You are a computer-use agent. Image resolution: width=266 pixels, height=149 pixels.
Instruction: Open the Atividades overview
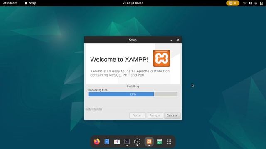[x=10, y=3]
